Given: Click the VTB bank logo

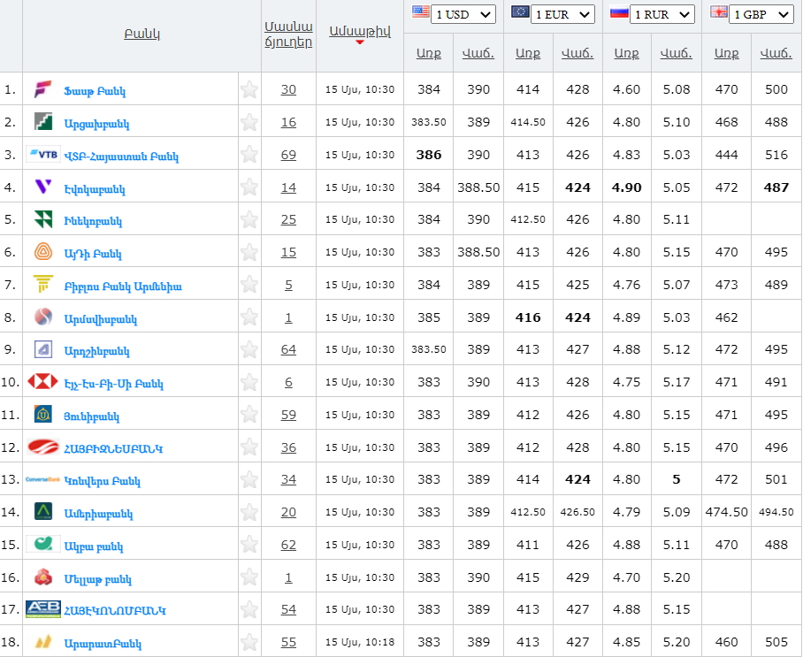Looking at the screenshot, I should (x=43, y=154).
